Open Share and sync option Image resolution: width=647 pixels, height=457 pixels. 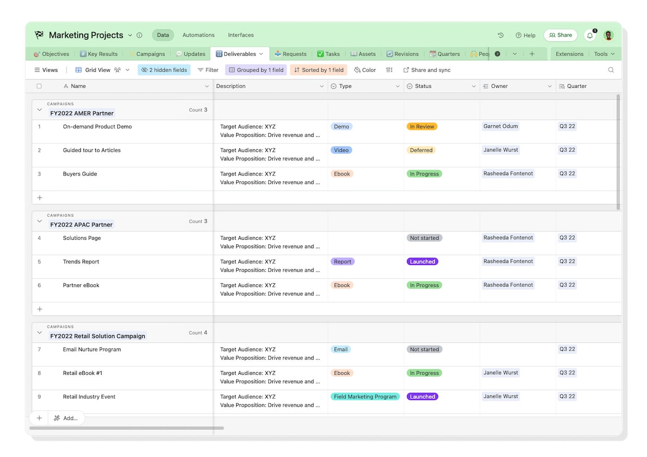(x=427, y=70)
